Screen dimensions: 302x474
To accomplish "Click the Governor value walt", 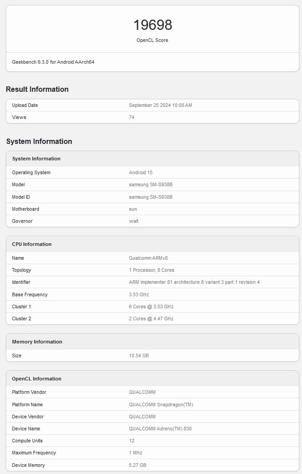I will pyautogui.click(x=133, y=221).
